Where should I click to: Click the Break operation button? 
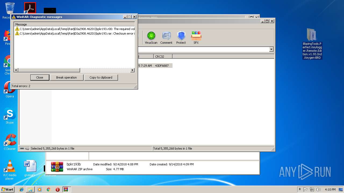66,77
